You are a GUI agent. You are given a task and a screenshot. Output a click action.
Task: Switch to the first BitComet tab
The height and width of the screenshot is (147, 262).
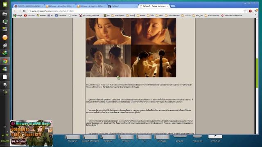(x=60, y=6)
